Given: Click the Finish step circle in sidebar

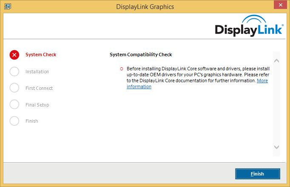Looking at the screenshot, I should coord(14,121).
